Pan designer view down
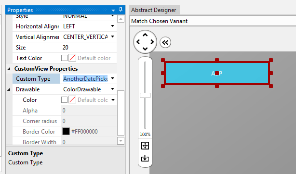 pos(145,49)
